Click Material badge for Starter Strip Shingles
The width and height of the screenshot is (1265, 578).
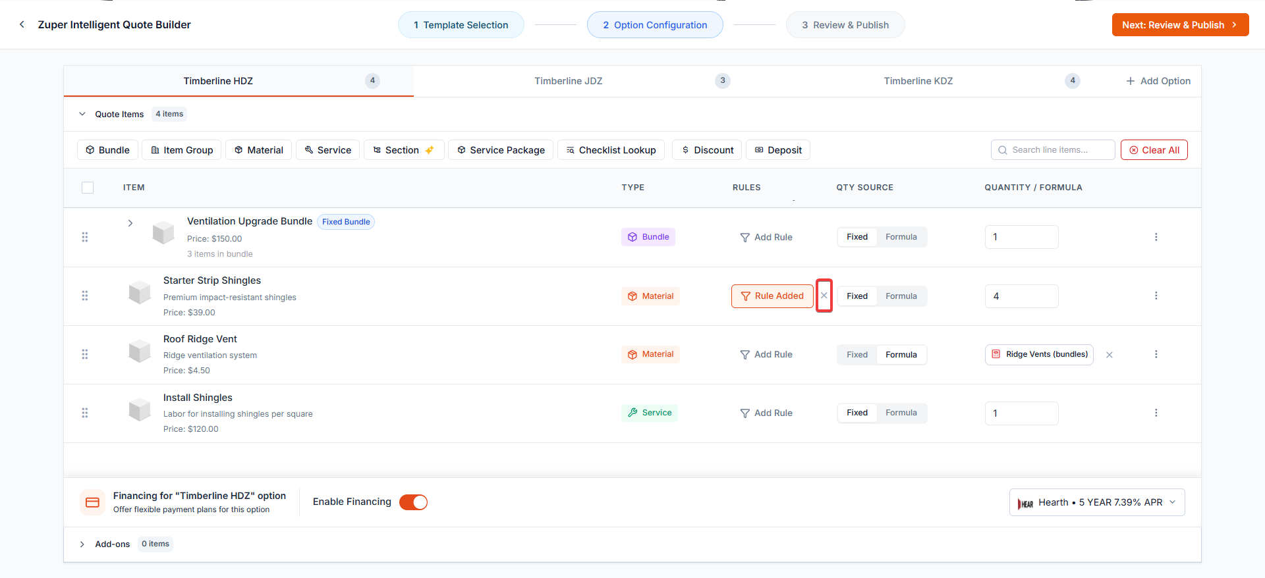tap(650, 296)
